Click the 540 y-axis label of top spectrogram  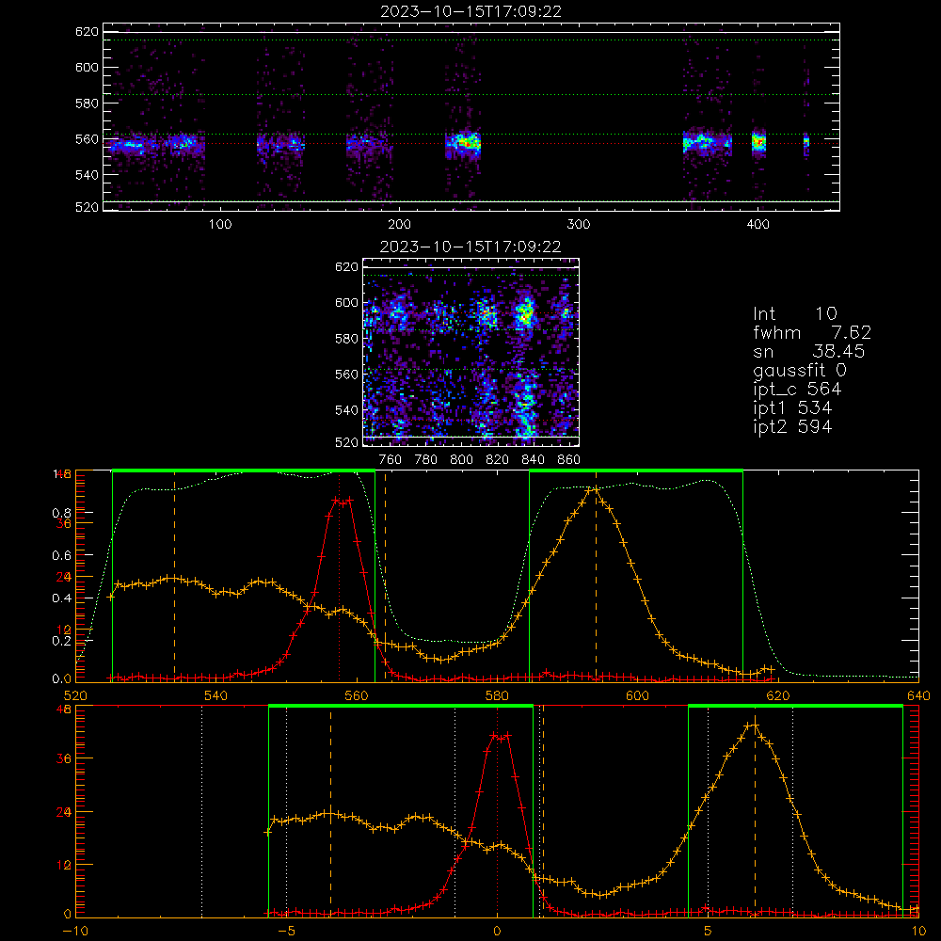point(87,175)
